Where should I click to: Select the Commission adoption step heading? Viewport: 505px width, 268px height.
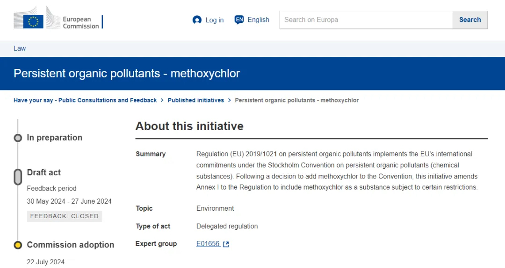71,245
